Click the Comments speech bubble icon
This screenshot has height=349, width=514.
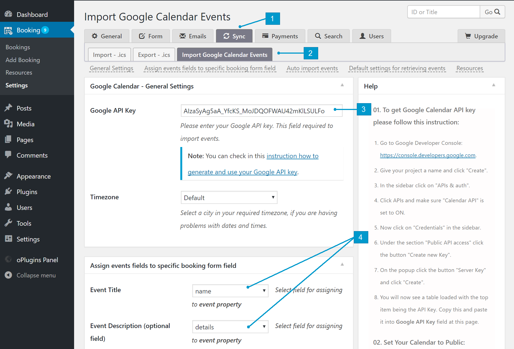tap(8, 155)
